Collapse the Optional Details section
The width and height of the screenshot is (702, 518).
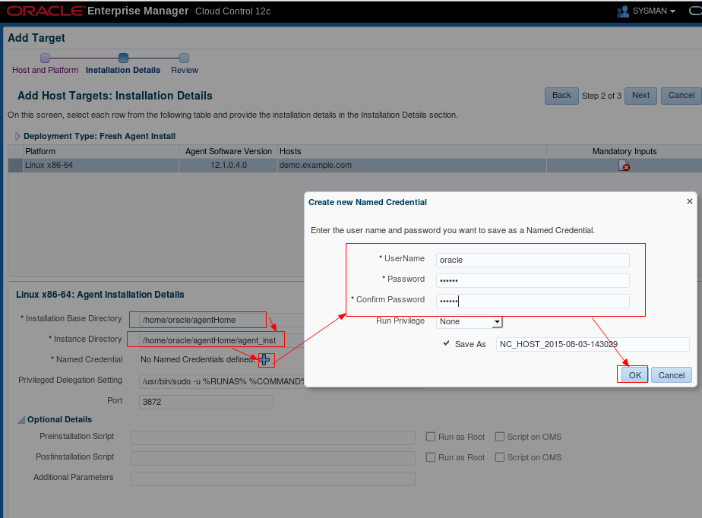point(21,420)
